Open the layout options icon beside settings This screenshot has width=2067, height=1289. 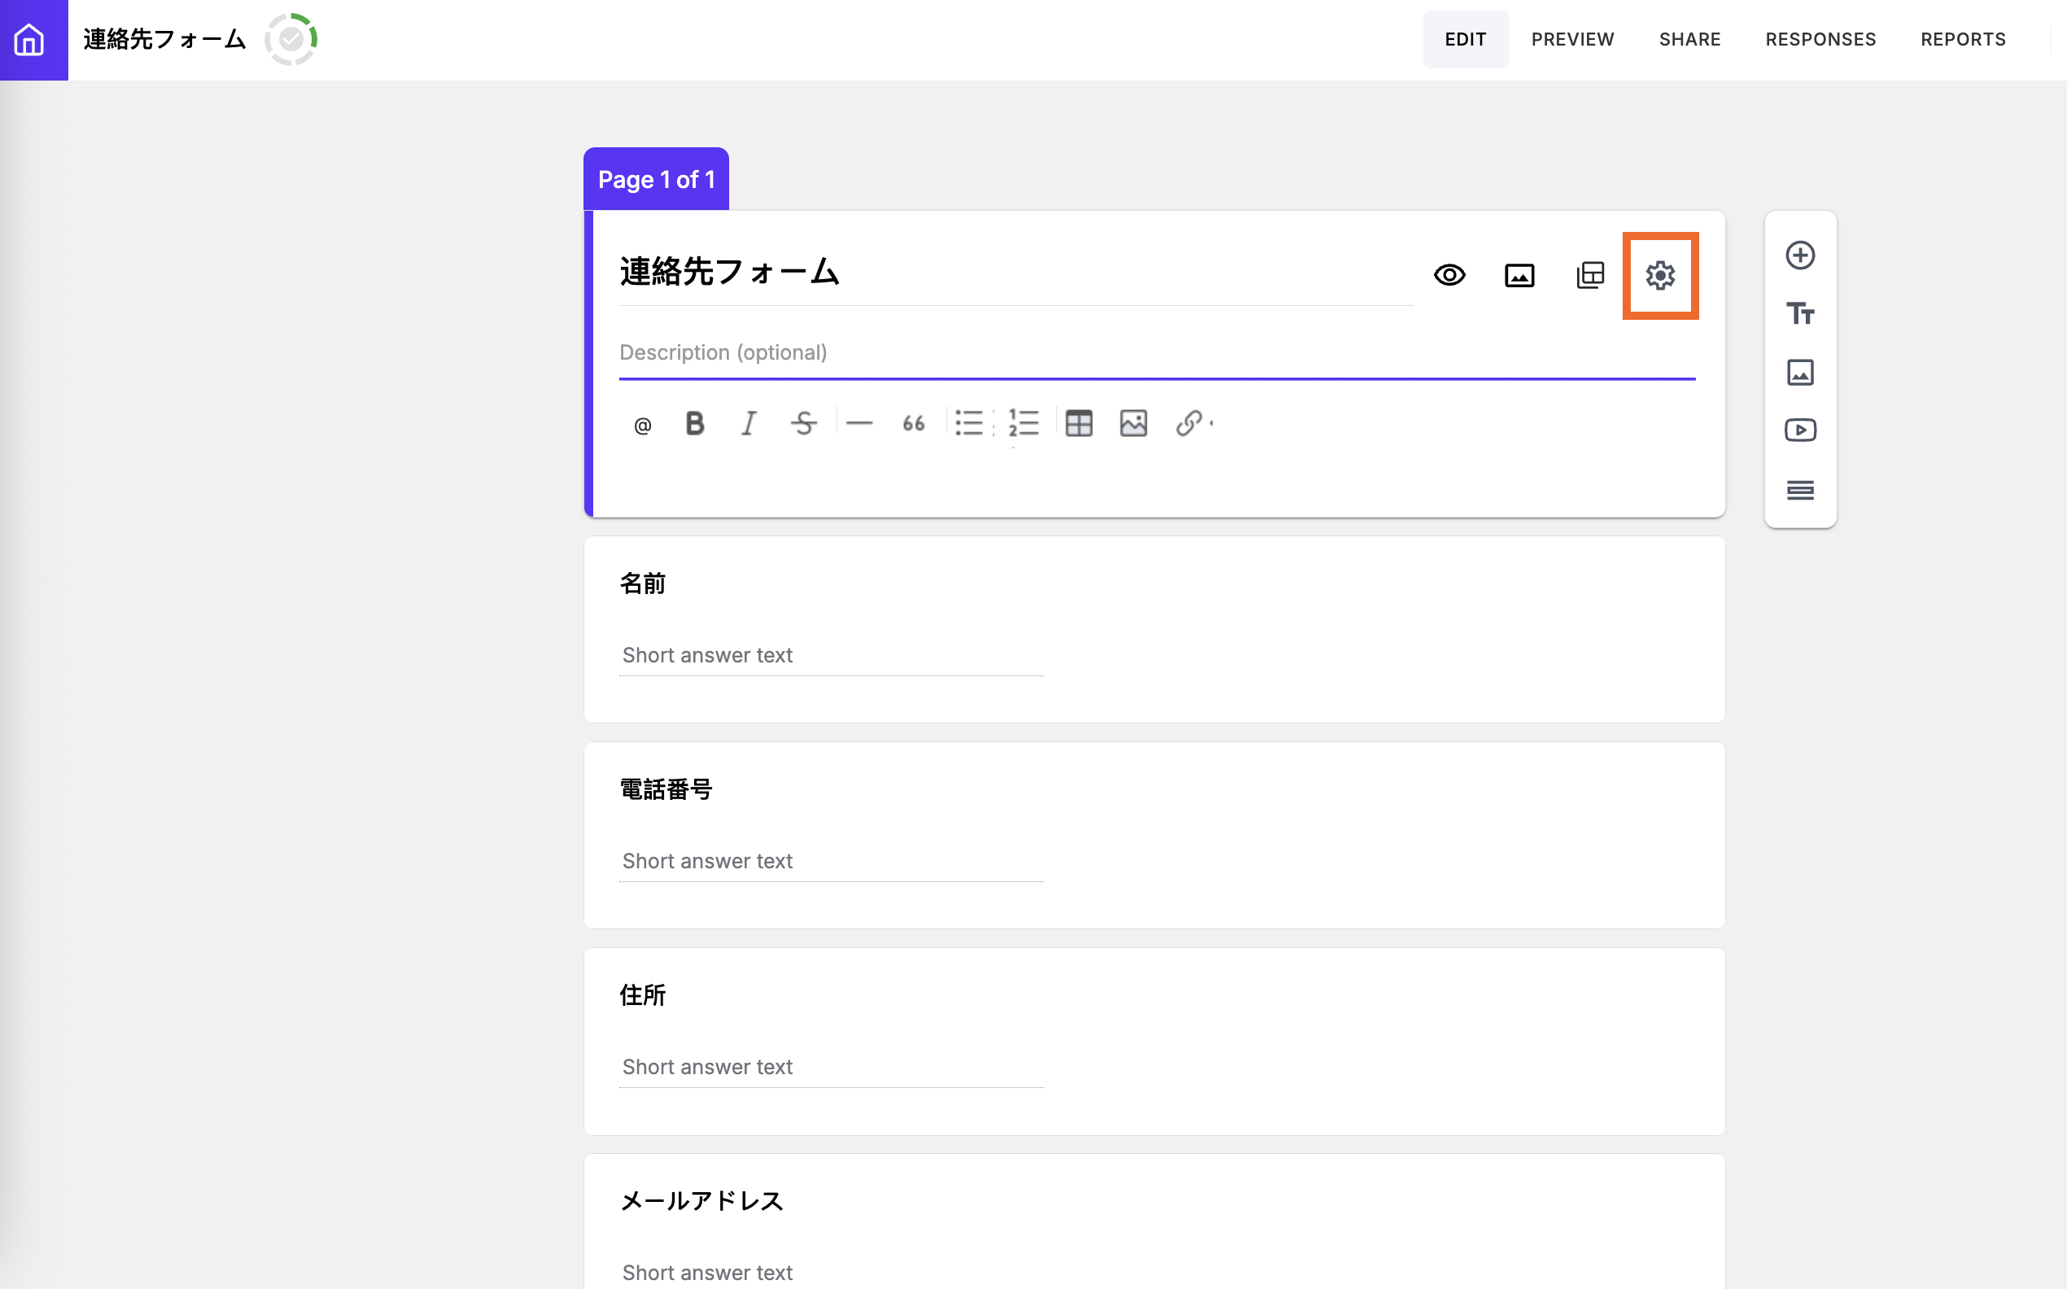(1589, 274)
